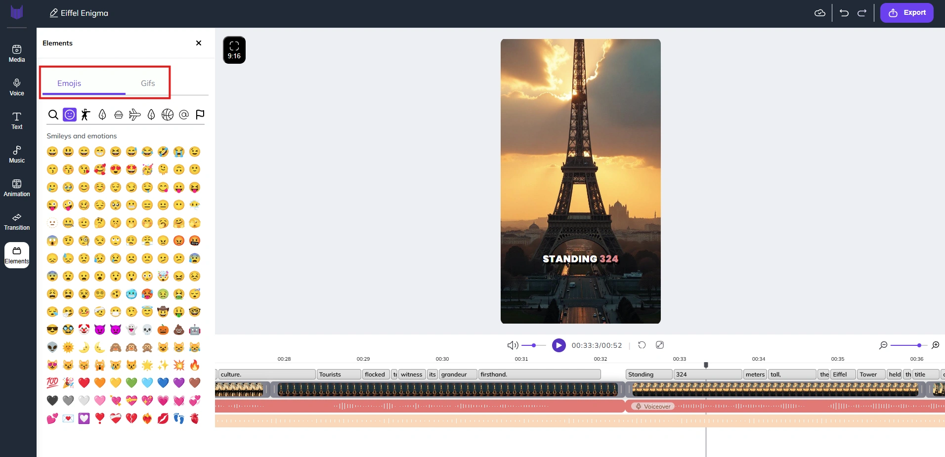The width and height of the screenshot is (945, 457).
Task: Open the Media panel in sidebar
Action: pos(17,53)
